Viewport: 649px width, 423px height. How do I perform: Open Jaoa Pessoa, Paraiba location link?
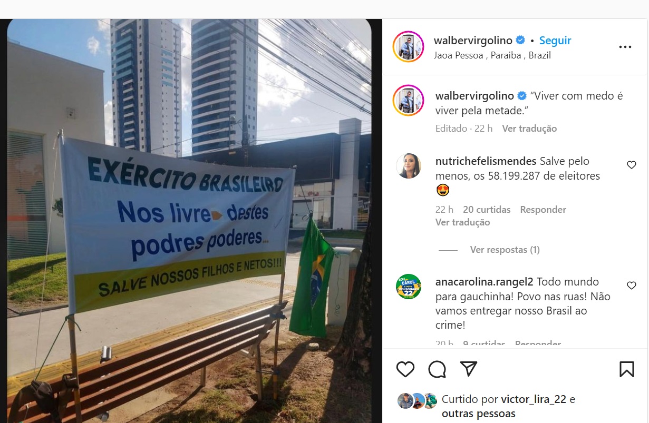tap(492, 55)
